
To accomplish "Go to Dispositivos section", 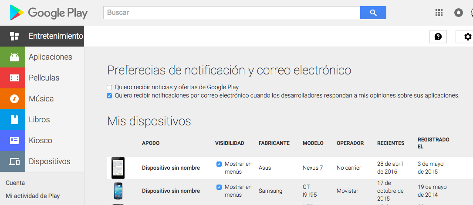I will 50,161.
